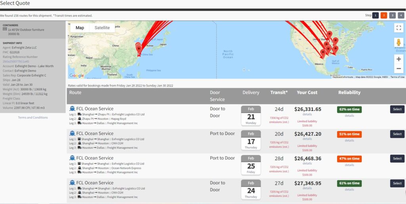Open map Keyboard shortcuts
The width and height of the screenshot is (406, 204).
(x=343, y=77)
